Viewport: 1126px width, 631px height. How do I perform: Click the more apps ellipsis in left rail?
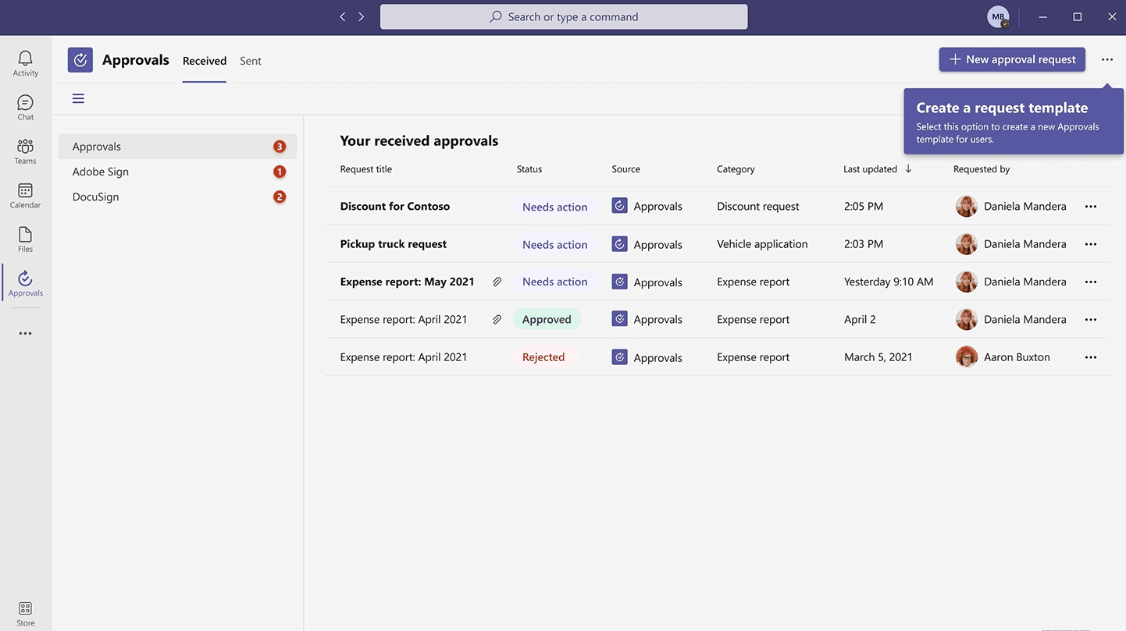tap(24, 333)
